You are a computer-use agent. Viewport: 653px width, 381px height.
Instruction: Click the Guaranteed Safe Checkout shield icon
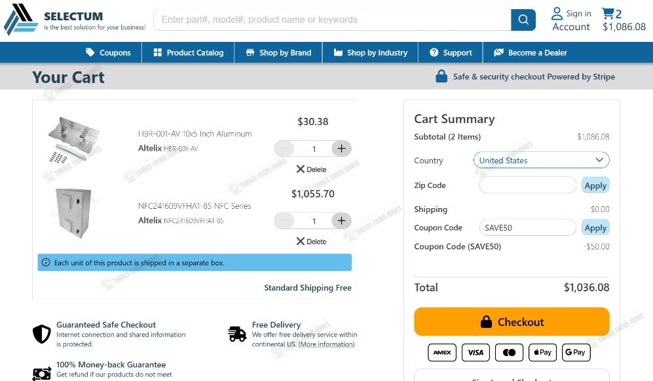pyautogui.click(x=42, y=333)
